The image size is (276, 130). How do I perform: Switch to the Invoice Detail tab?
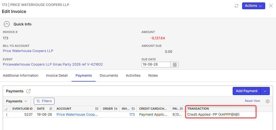click(x=57, y=76)
